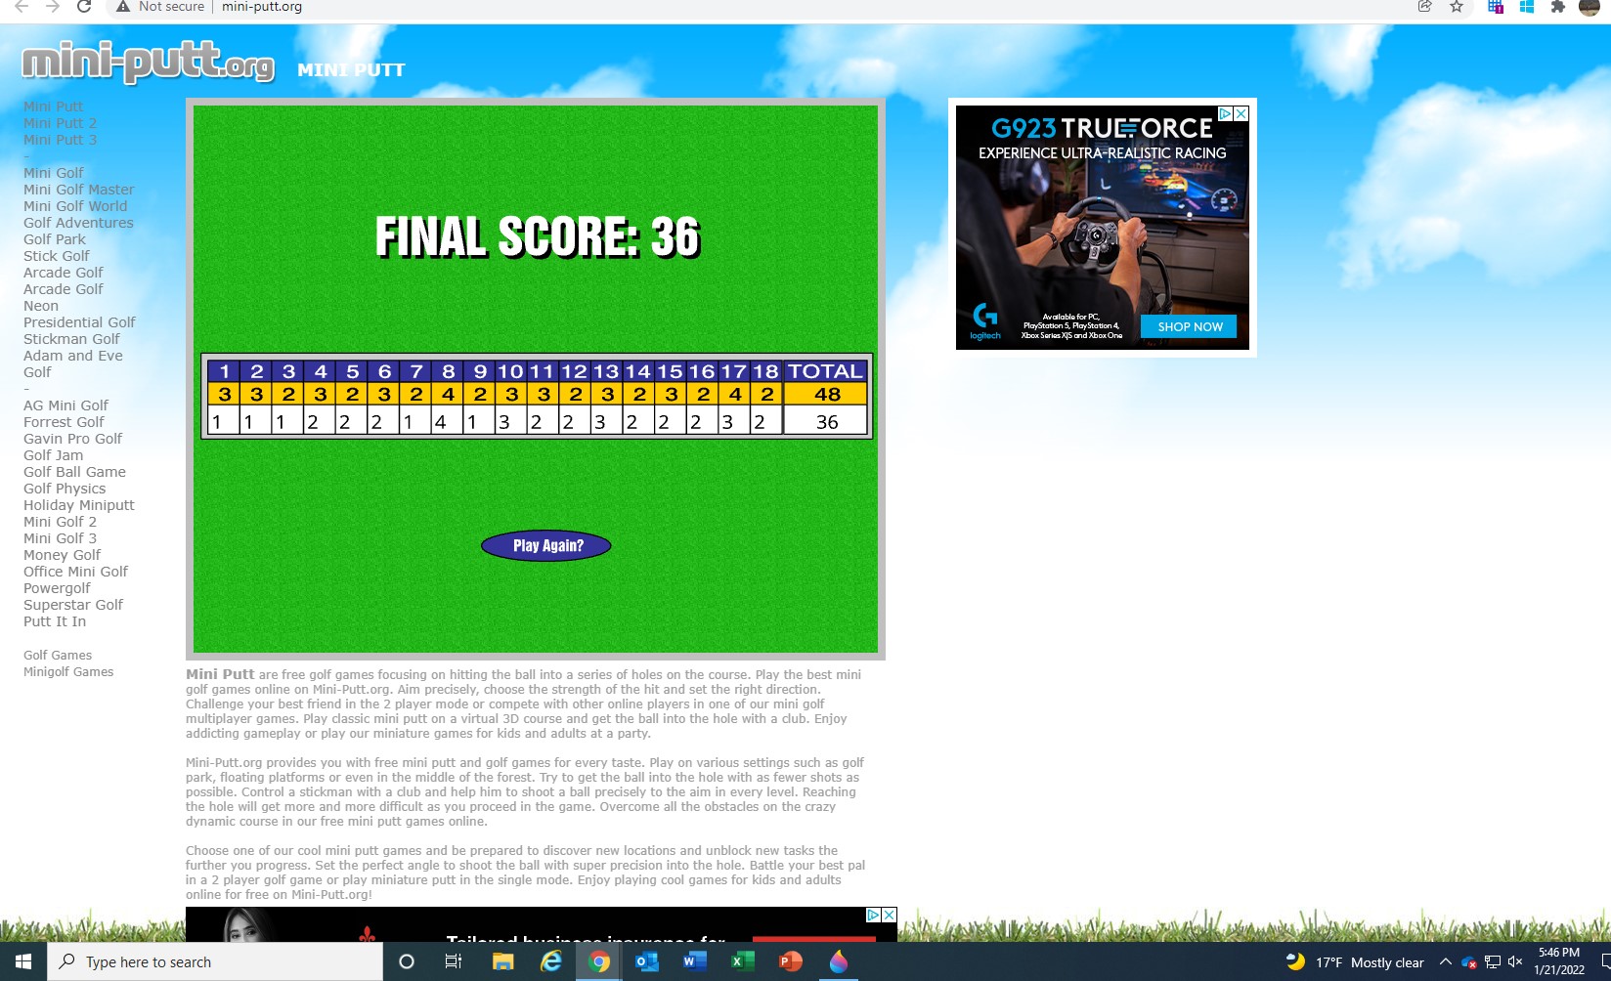1611x981 pixels.
Task: Open the Golf Park link
Action: 55,239
